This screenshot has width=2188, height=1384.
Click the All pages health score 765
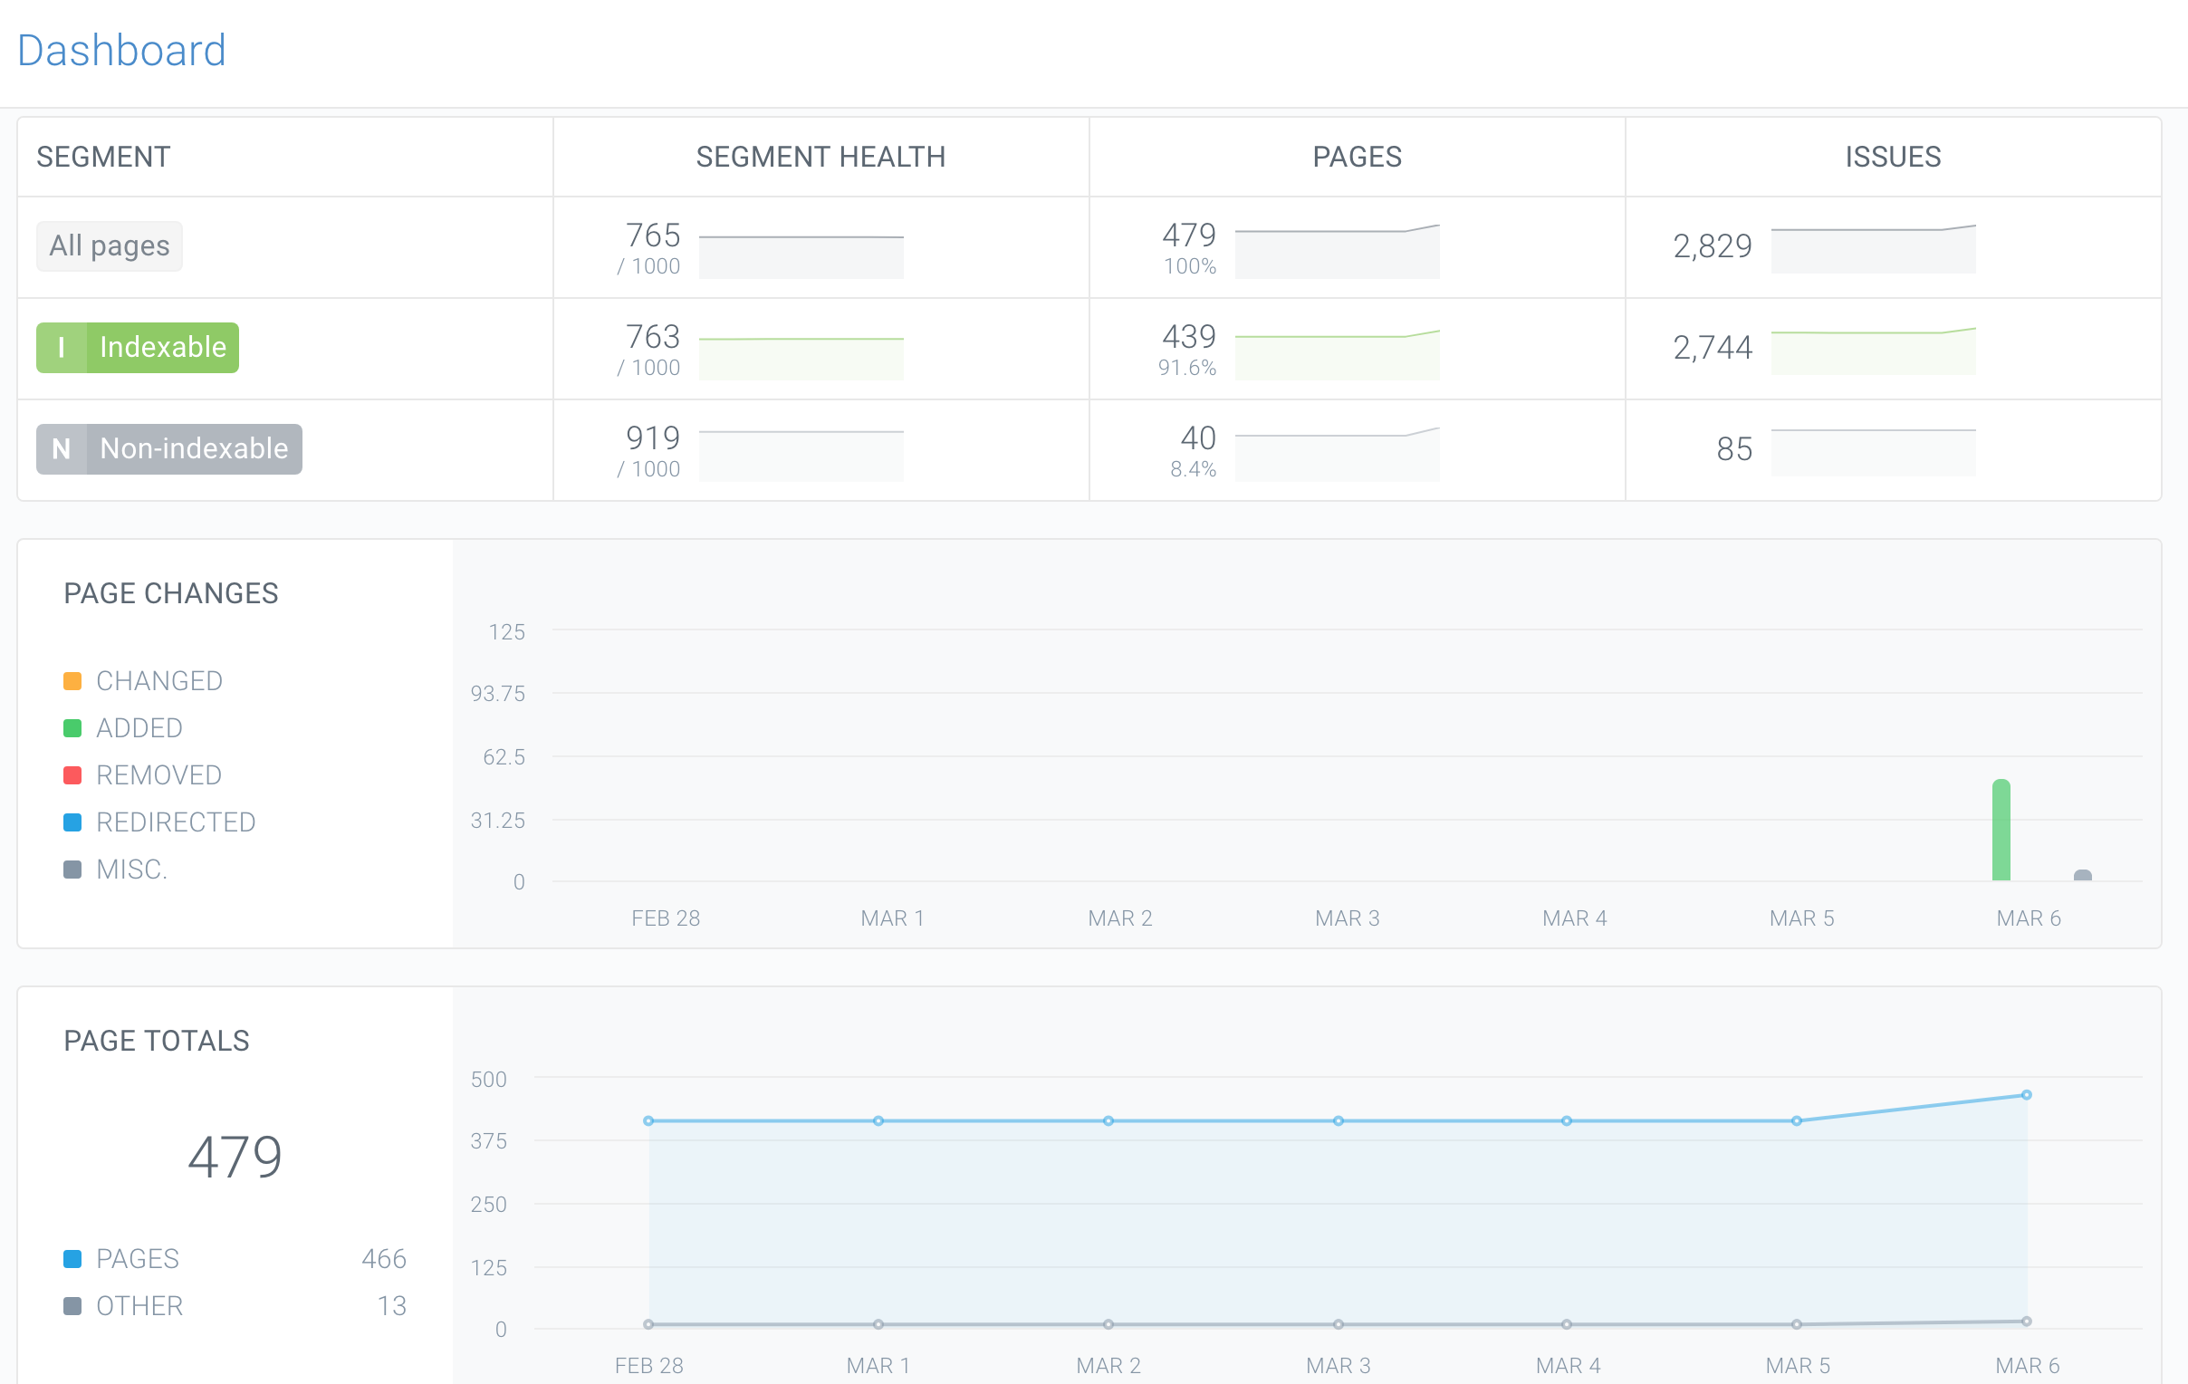click(652, 235)
